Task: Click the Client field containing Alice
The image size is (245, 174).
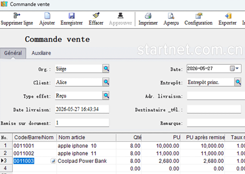Action: coord(79,82)
